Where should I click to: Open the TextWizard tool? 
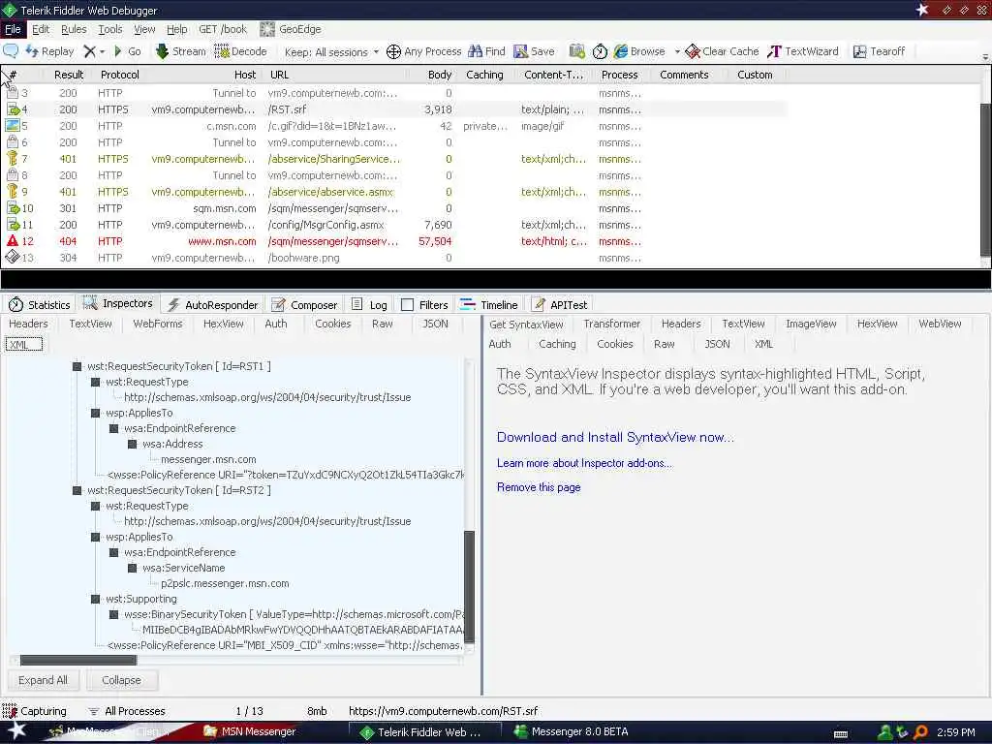tap(803, 51)
